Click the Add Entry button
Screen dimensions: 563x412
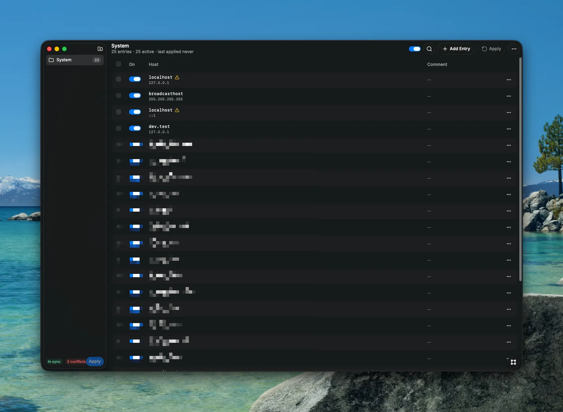pos(456,49)
